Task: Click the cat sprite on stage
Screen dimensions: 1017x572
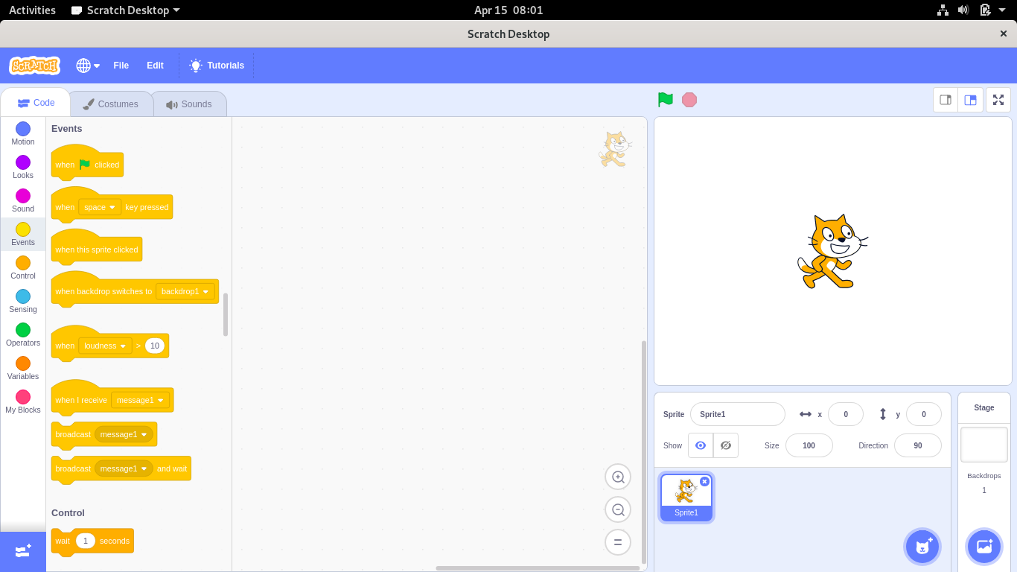Action: pos(832,251)
